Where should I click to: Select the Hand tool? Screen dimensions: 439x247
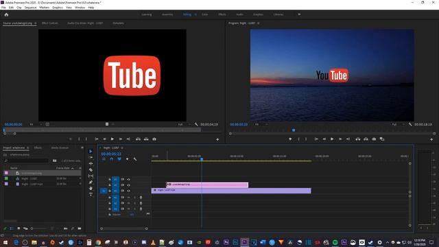coord(91,188)
